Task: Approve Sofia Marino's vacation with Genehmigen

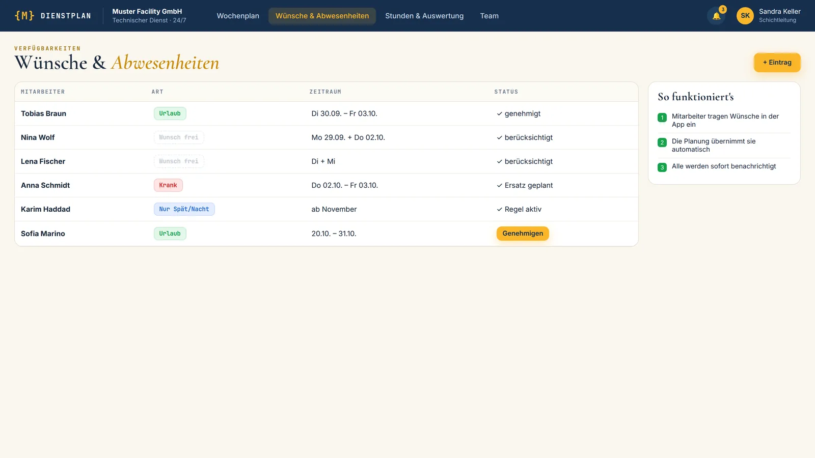Action: tap(523, 234)
